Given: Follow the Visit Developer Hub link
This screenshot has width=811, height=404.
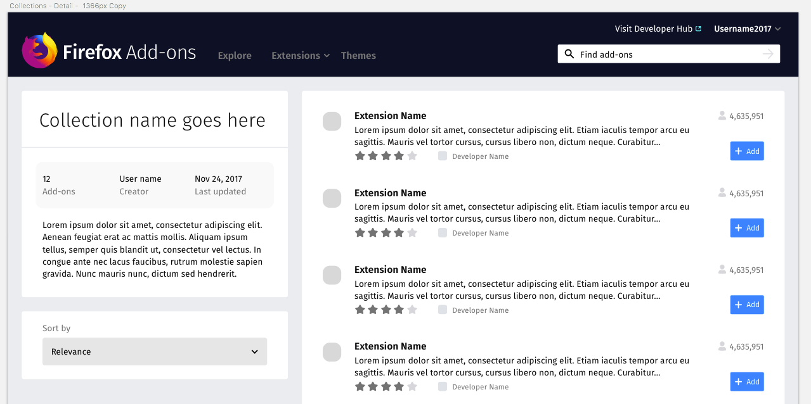Looking at the screenshot, I should click(x=654, y=28).
